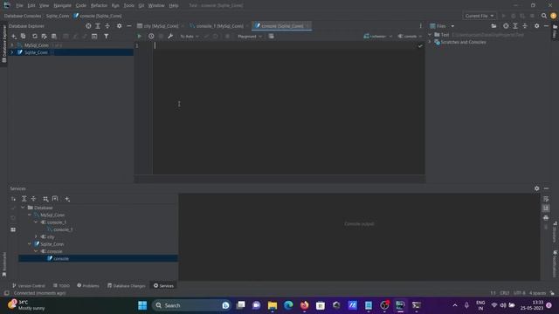Open the Windows Start menu
The height and width of the screenshot is (314, 559).
pyautogui.click(x=142, y=305)
